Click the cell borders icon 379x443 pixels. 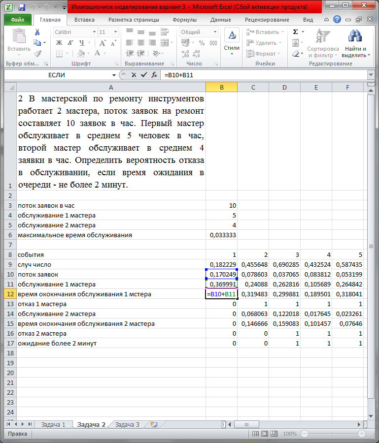pyautogui.click(x=60, y=53)
